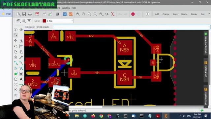Select the Rotate tool icon

[x=16, y=46]
